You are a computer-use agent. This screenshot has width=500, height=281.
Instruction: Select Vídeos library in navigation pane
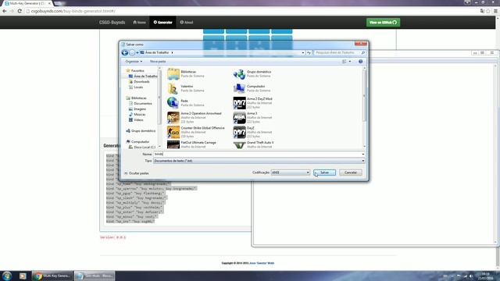coord(138,119)
